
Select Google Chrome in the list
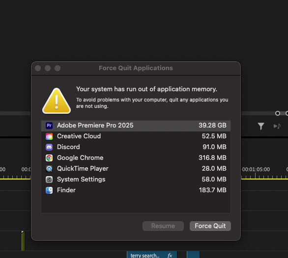pyautogui.click(x=136, y=158)
